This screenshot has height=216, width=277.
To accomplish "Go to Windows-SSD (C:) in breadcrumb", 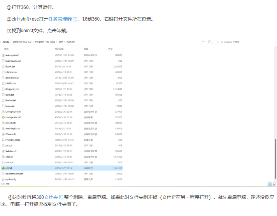I will 22,42.
